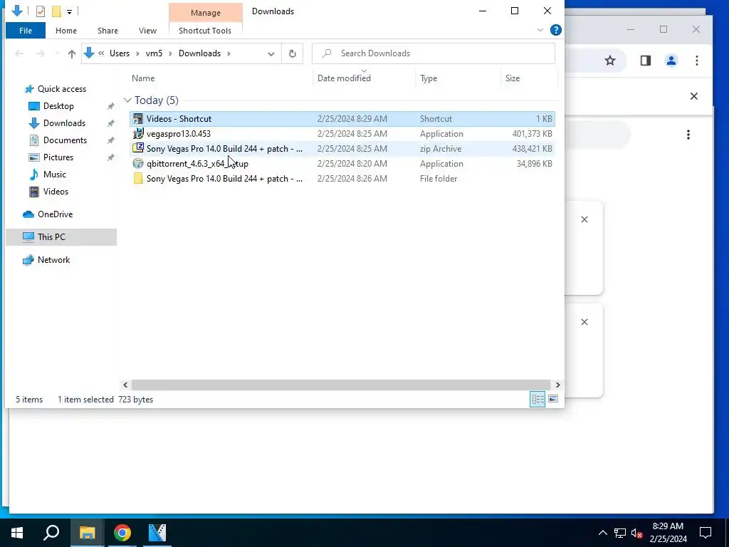
Task: Bookmark page with Chrome star icon
Action: coord(610,61)
